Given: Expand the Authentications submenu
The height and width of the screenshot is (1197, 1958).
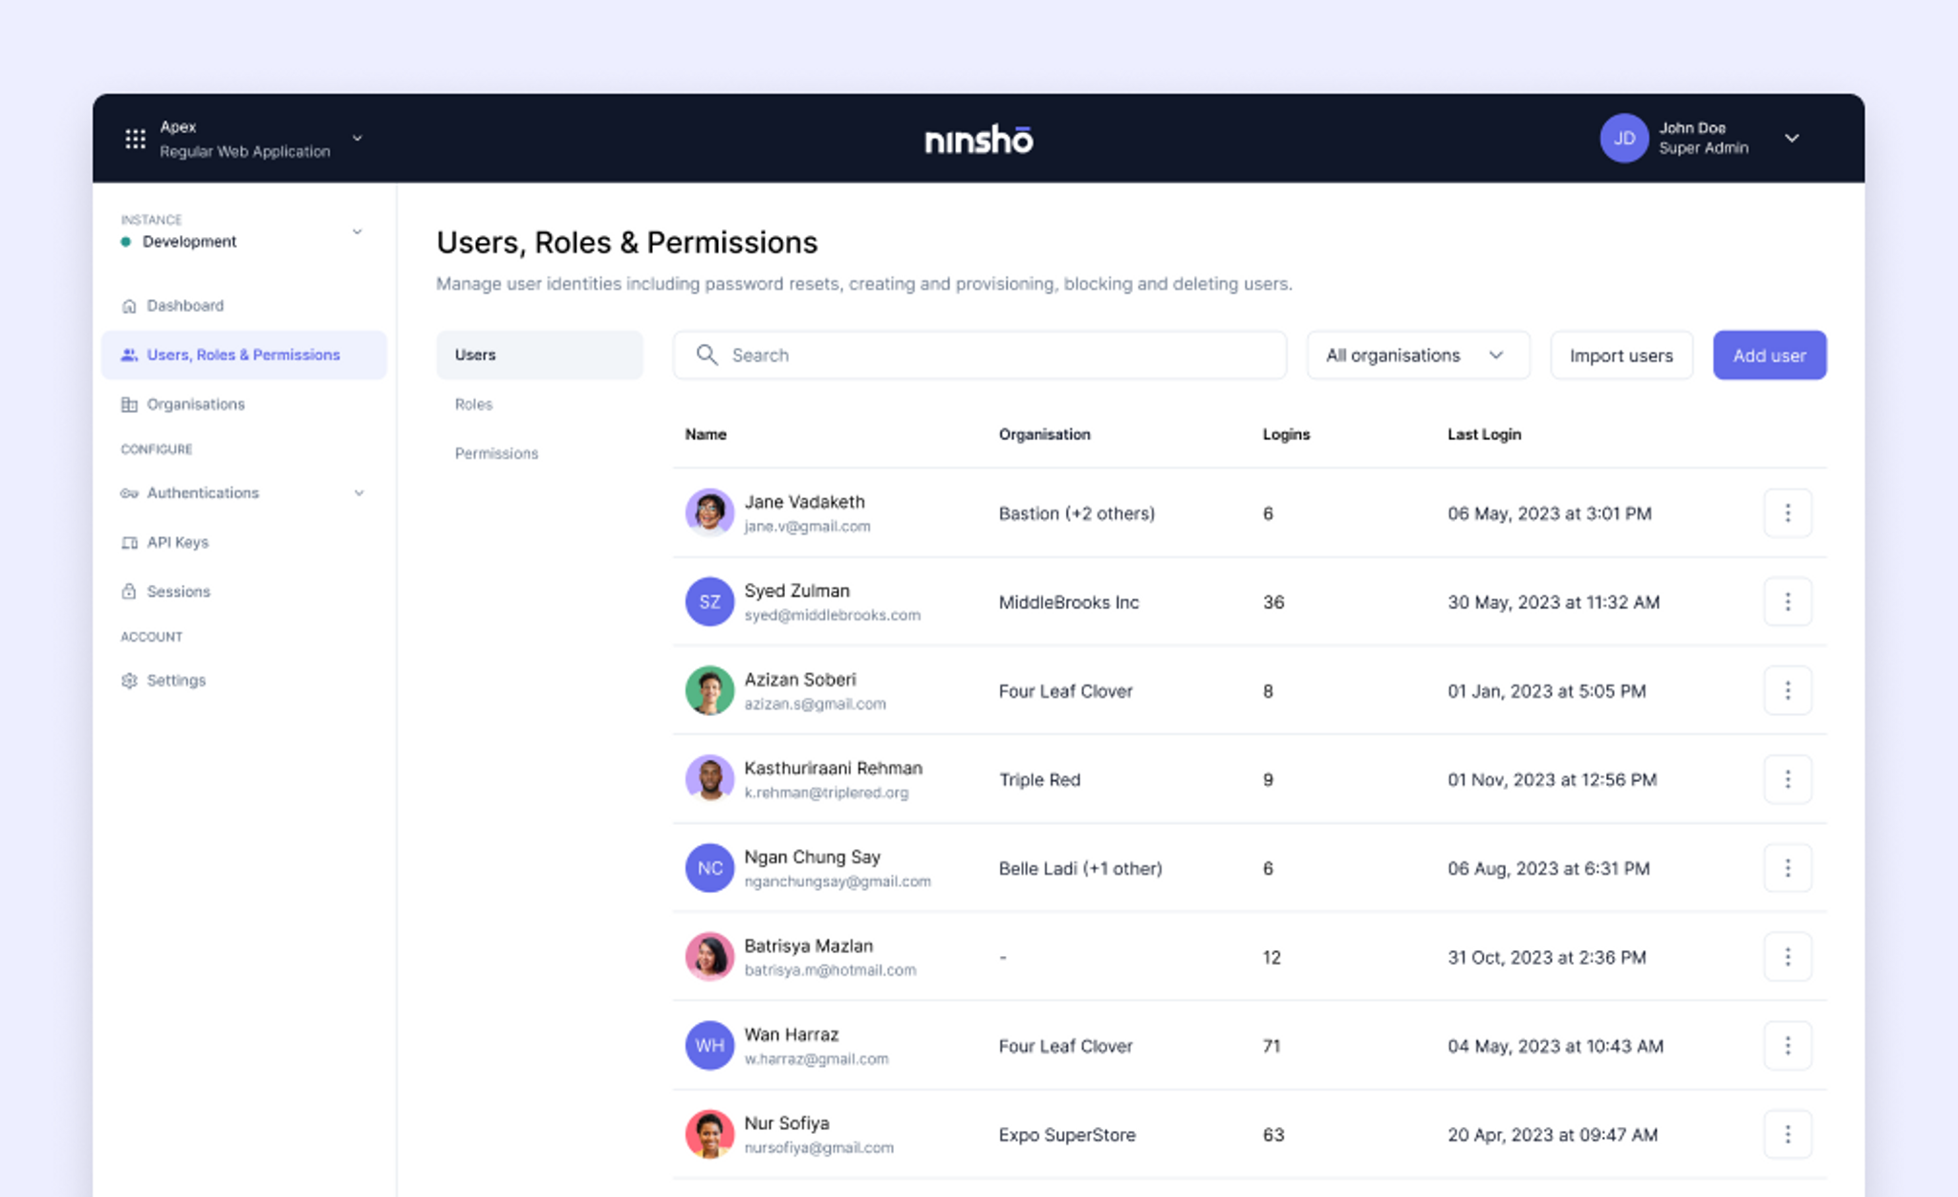Looking at the screenshot, I should point(359,493).
